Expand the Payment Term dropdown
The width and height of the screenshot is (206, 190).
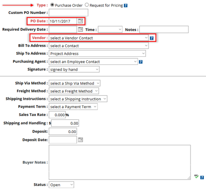tap(73, 107)
